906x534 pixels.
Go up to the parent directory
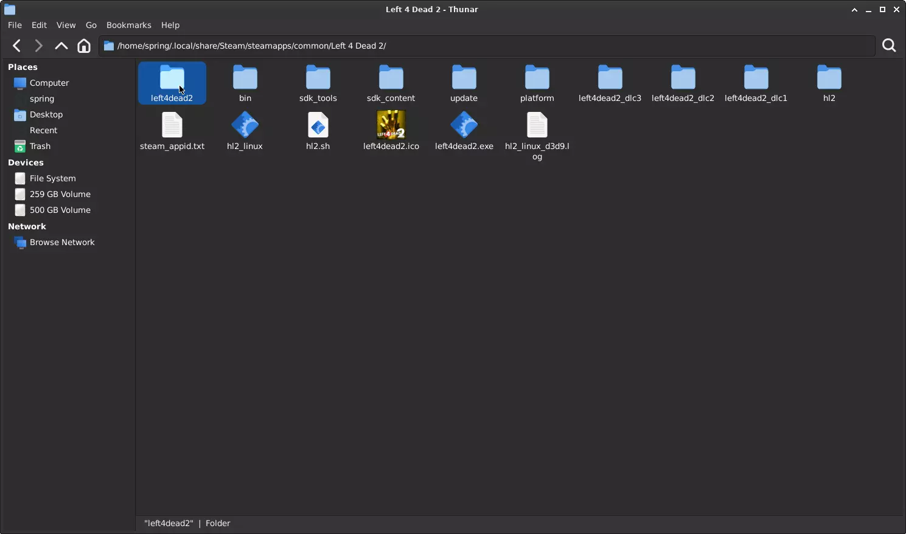pyautogui.click(x=61, y=46)
